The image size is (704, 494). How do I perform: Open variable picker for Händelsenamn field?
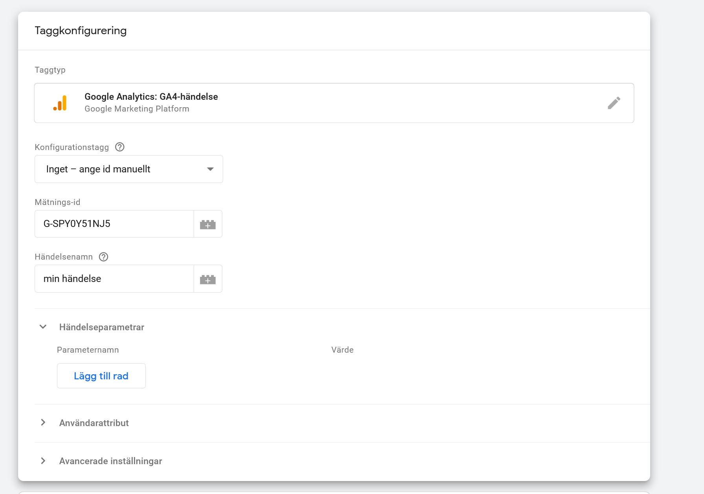208,278
